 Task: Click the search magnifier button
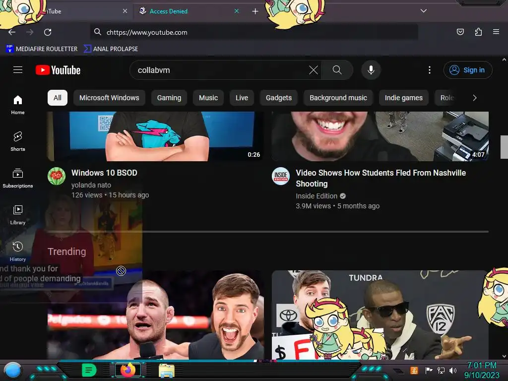[337, 70]
